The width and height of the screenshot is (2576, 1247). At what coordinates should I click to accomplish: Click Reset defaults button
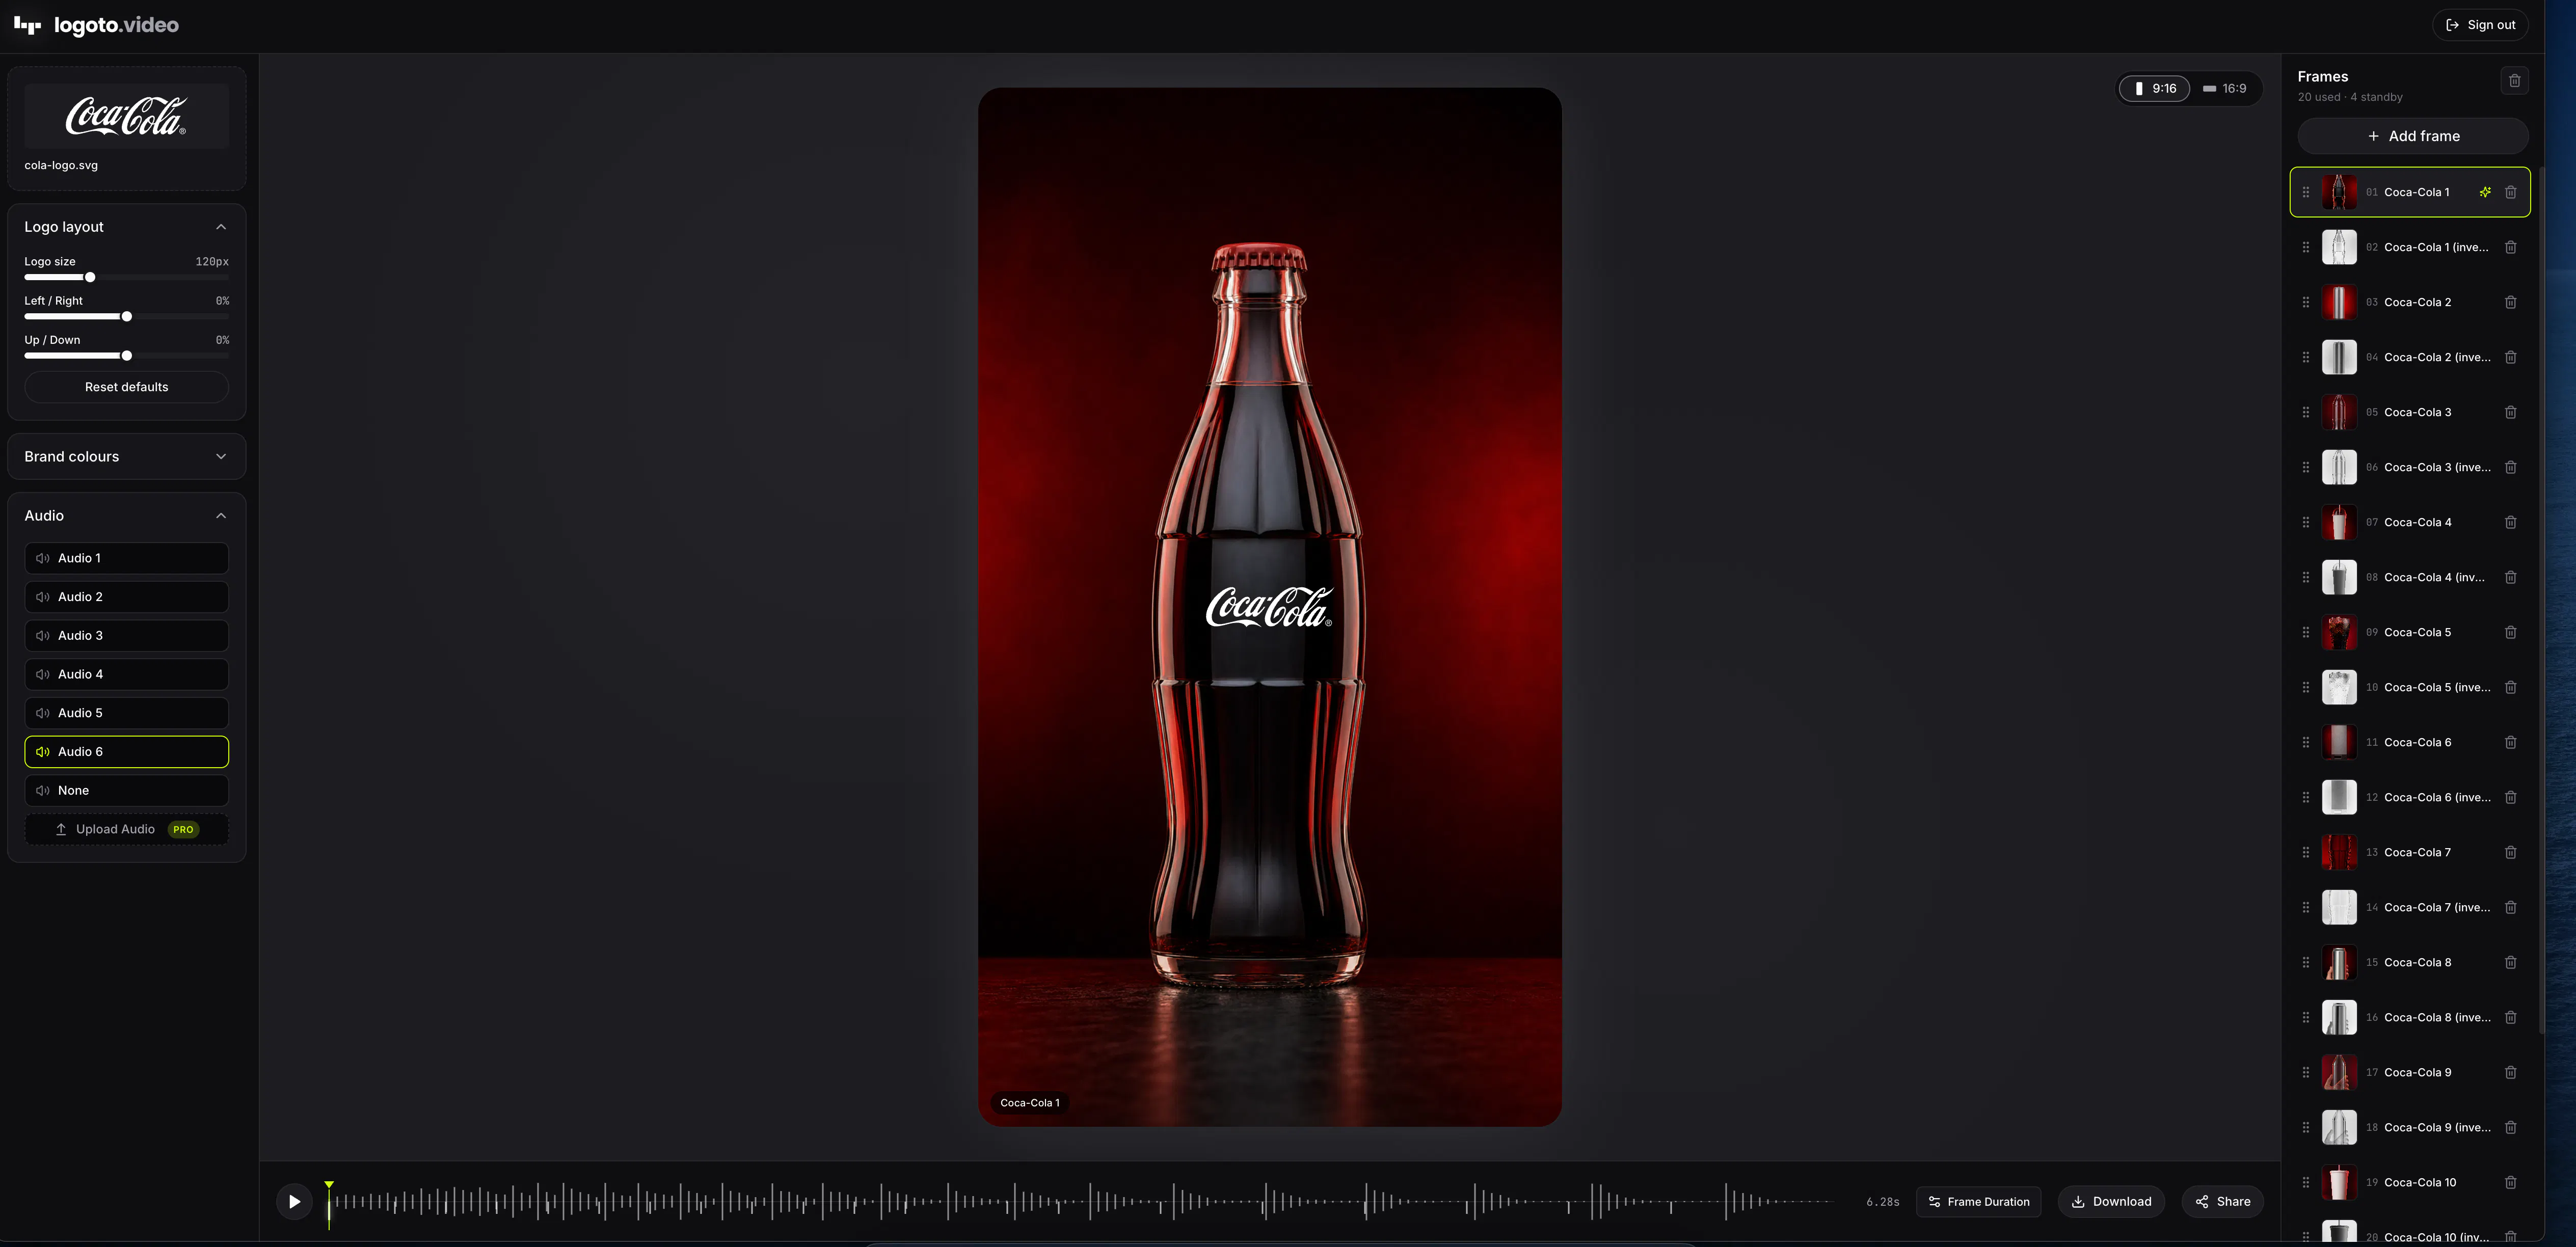click(x=126, y=387)
